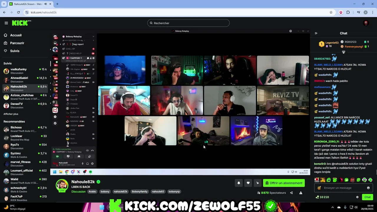
Task: Open Ryu7z recommended channel
Action: point(25,146)
